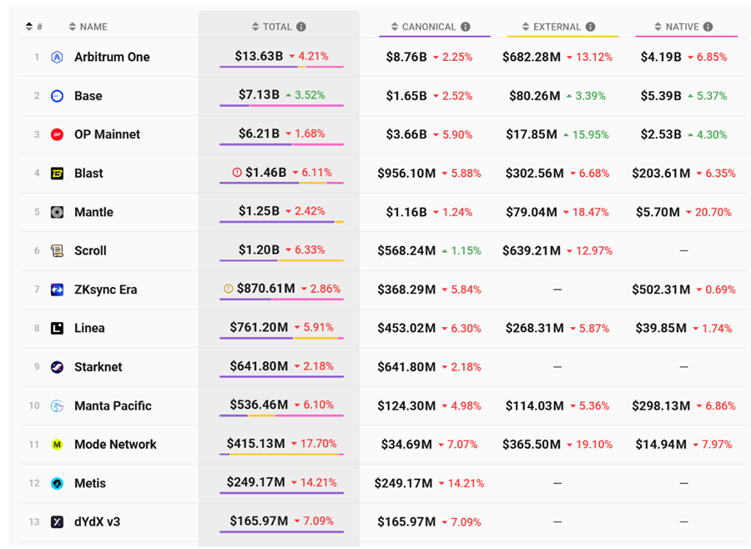Click the Blast yellow logo icon
Viewport: 751px width, 549px height.
(x=57, y=174)
